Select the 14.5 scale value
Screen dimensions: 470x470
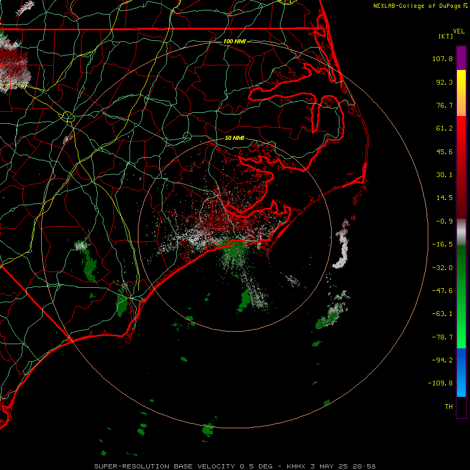(x=444, y=198)
